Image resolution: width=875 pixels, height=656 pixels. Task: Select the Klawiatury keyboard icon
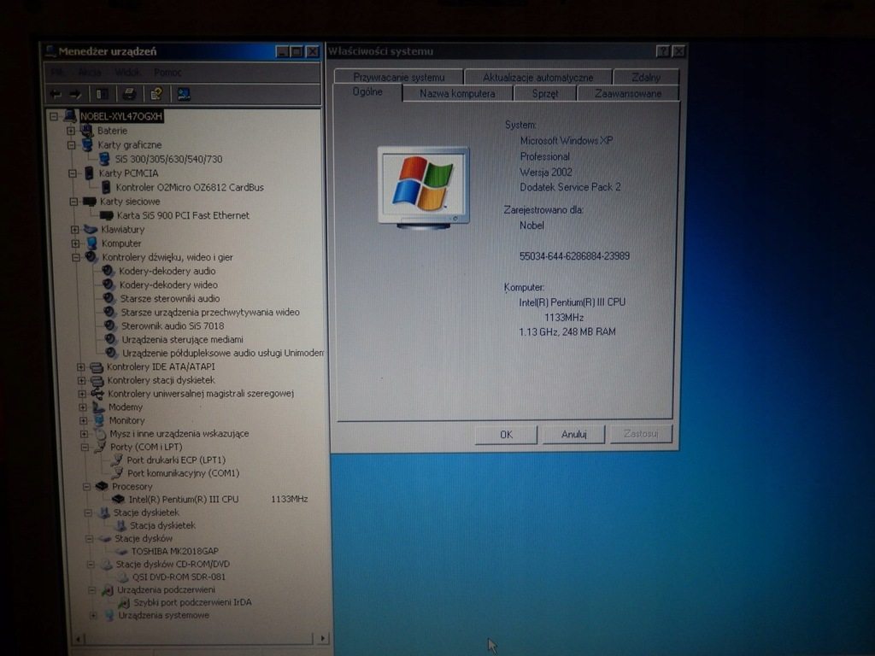coord(91,229)
